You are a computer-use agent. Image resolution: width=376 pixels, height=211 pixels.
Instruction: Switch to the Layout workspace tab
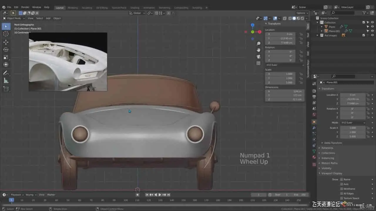click(60, 8)
